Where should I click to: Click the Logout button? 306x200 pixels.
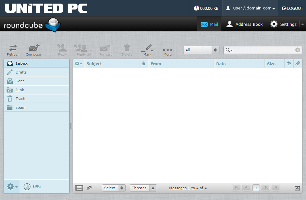coord(292,8)
